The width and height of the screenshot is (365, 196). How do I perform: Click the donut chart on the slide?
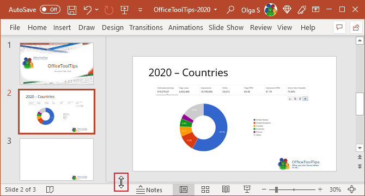point(203,127)
